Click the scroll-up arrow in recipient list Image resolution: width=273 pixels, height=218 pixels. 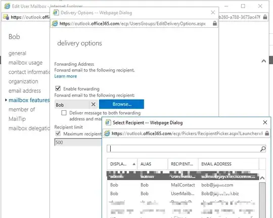262,178
